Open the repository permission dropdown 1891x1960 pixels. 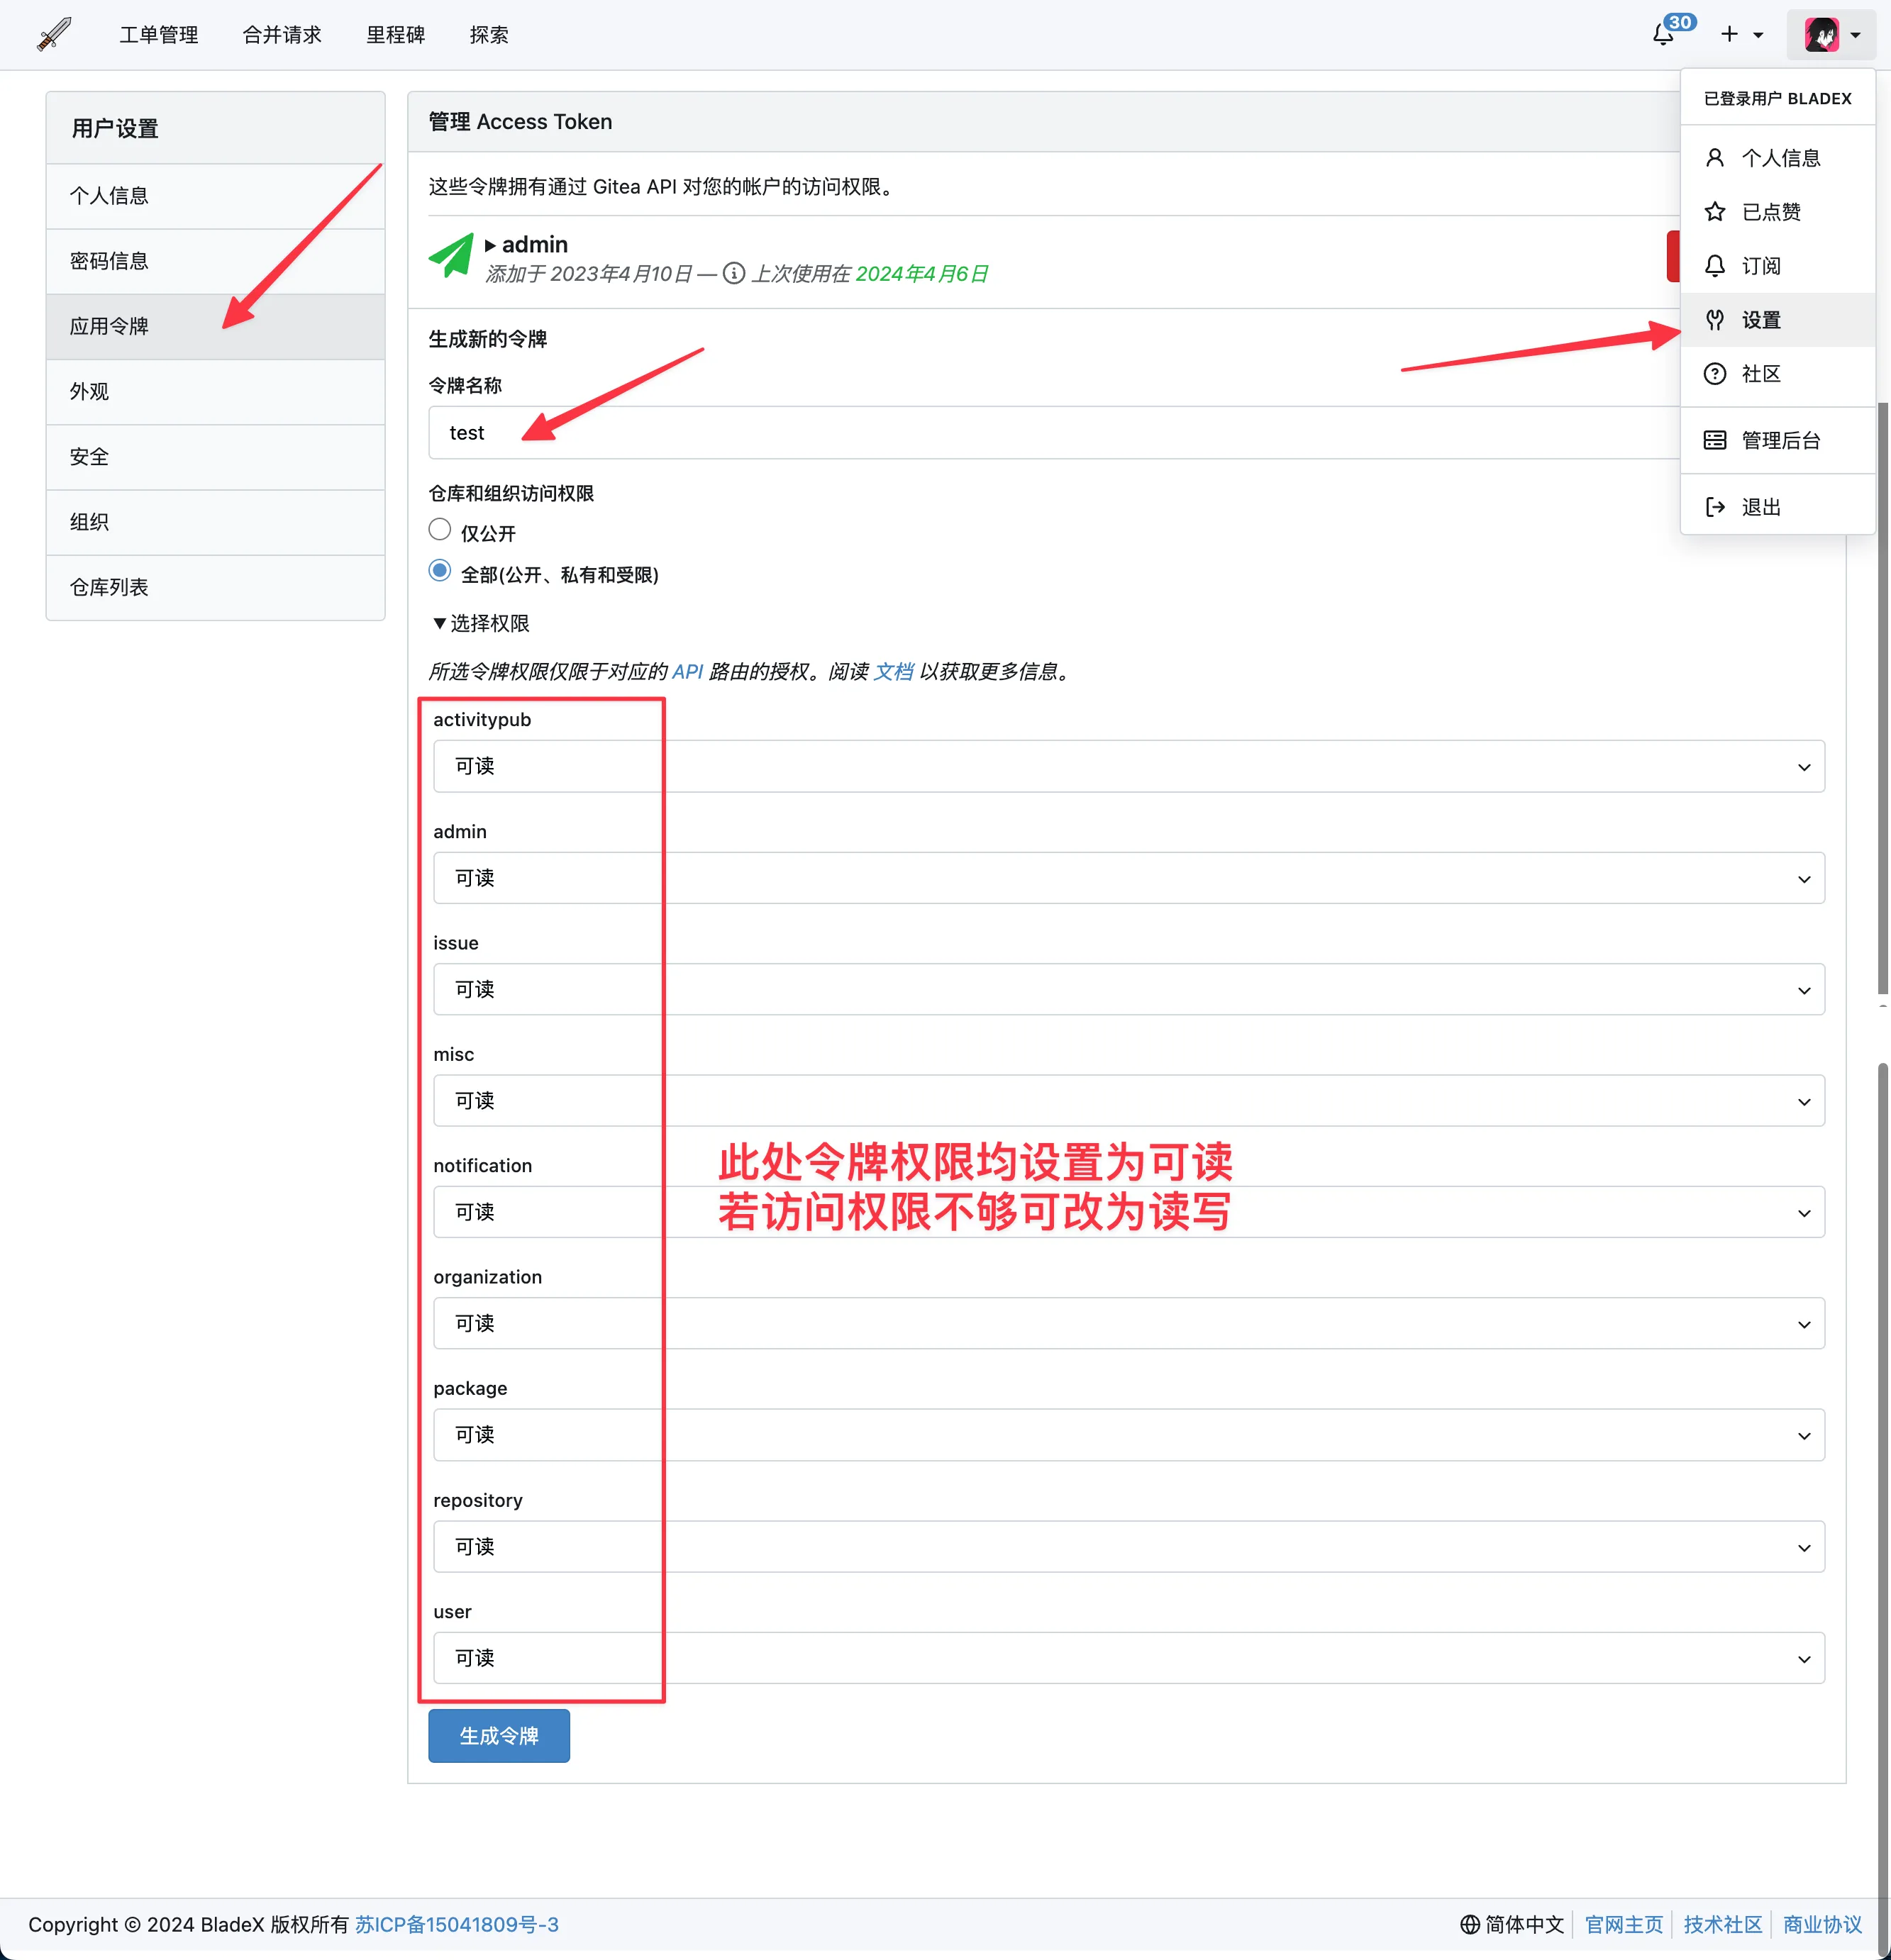(1128, 1547)
